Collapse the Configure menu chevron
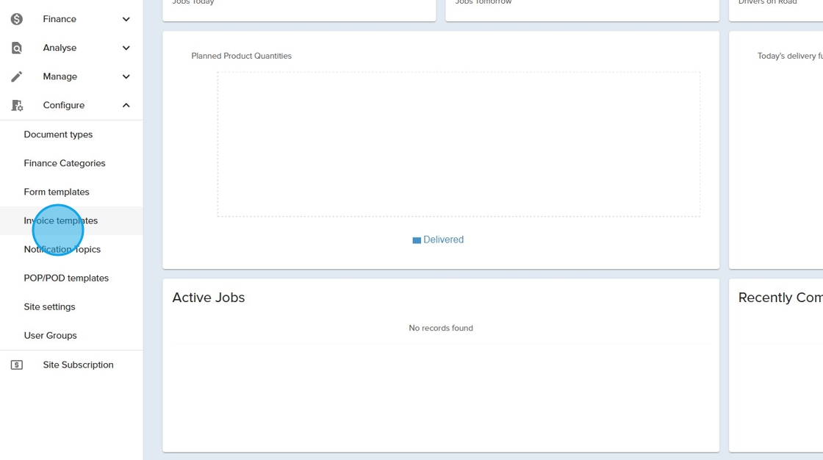The image size is (823, 460). (x=126, y=105)
